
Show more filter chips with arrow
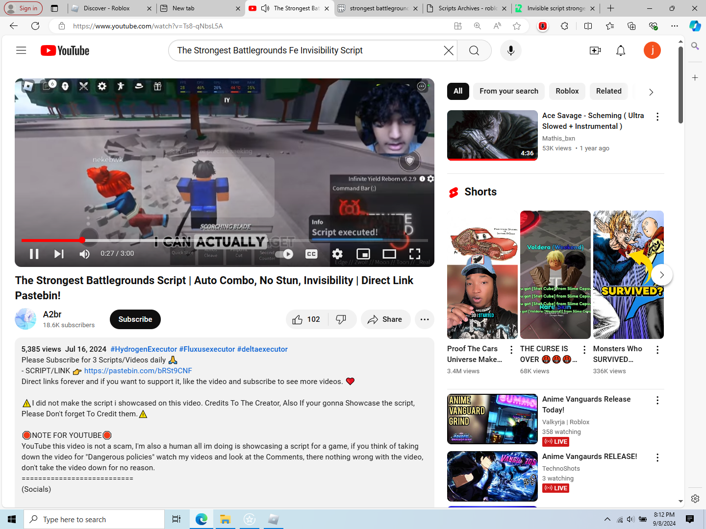(651, 92)
